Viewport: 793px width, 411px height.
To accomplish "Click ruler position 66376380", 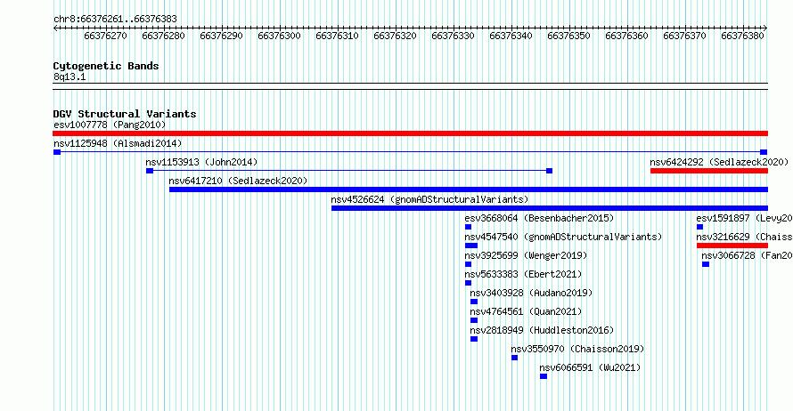I will coord(742,36).
